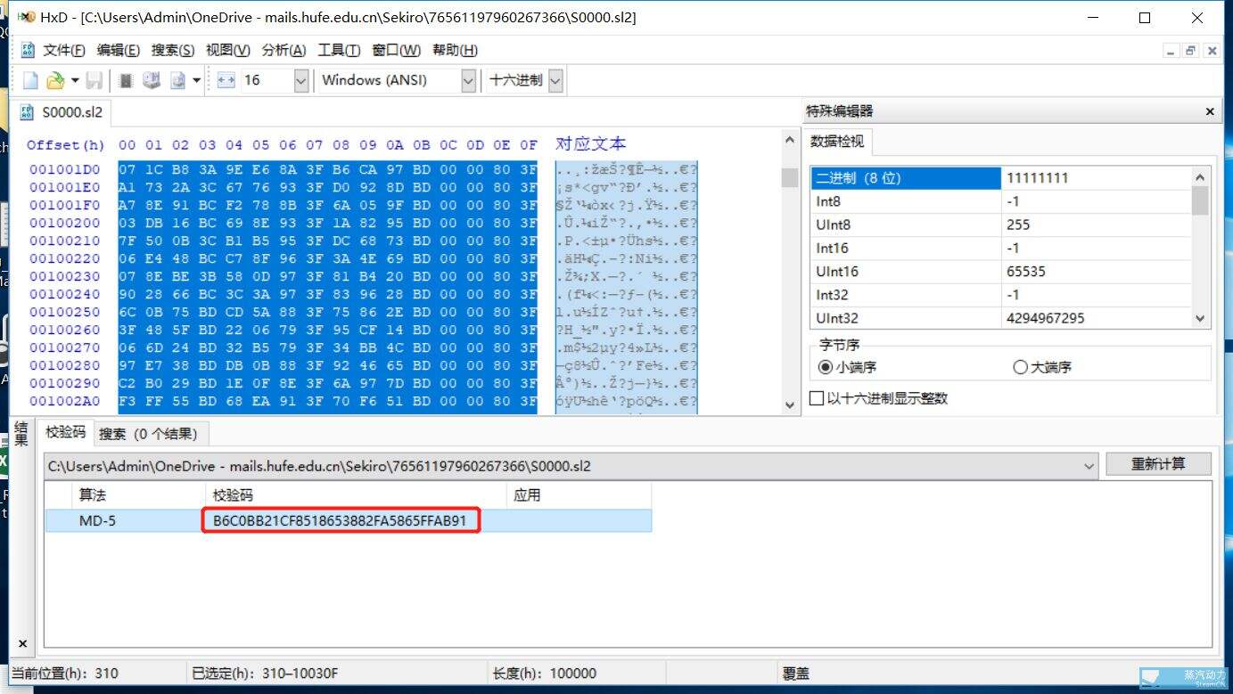Open the 视图(V) menu
Viewport: 1233px width, 694px height.
pos(227,50)
